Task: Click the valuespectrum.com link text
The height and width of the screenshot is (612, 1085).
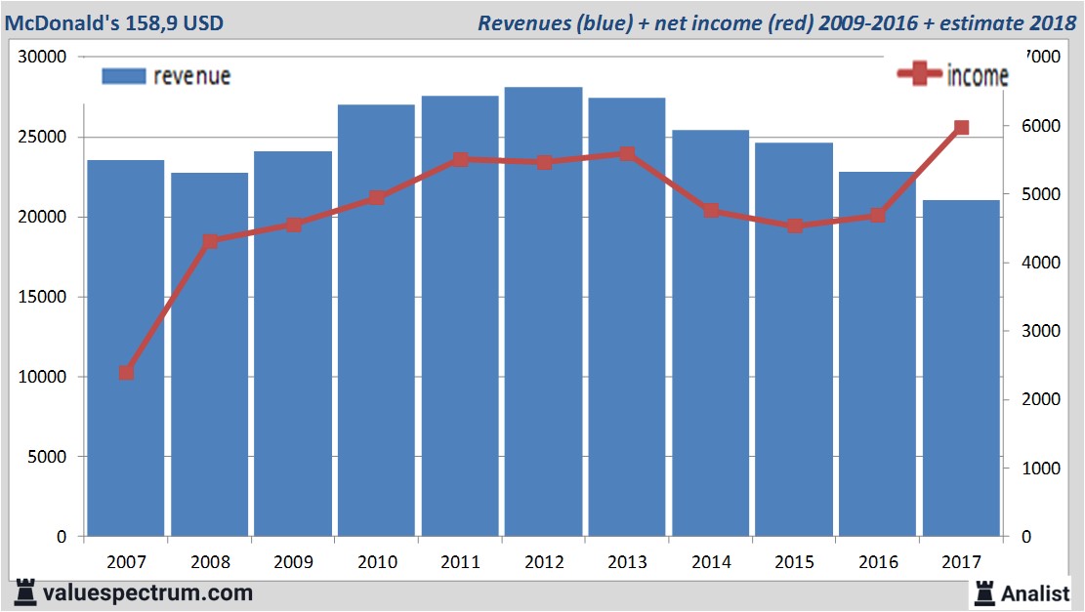Action: (147, 592)
